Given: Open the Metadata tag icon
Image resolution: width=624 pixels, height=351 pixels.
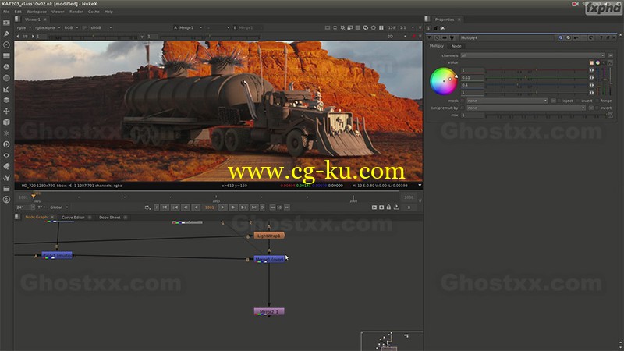Looking at the screenshot, I should click(6, 166).
